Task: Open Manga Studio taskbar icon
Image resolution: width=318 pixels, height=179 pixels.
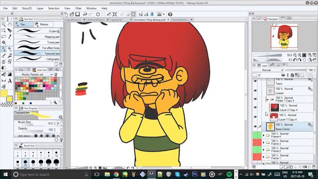Action: pyautogui.click(x=151, y=174)
